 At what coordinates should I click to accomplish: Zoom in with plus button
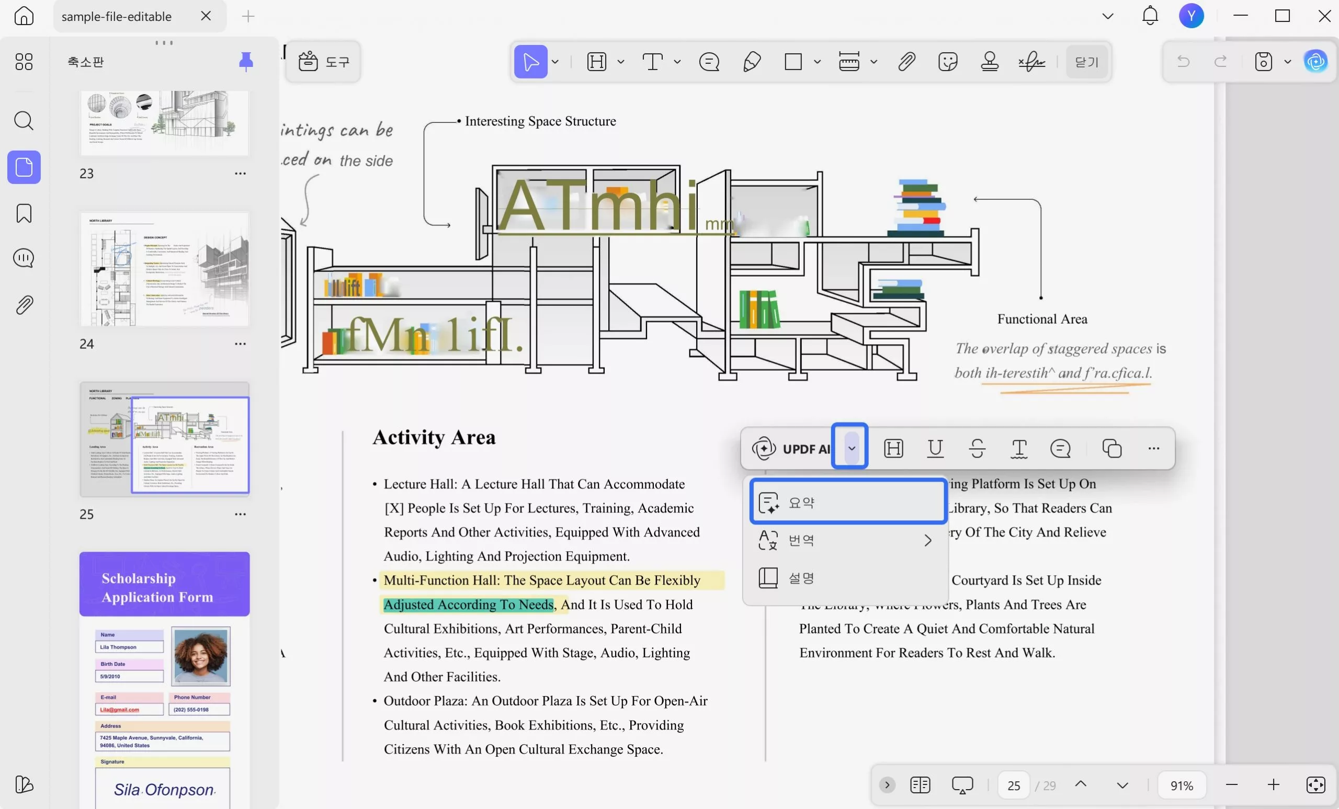pos(1274,784)
